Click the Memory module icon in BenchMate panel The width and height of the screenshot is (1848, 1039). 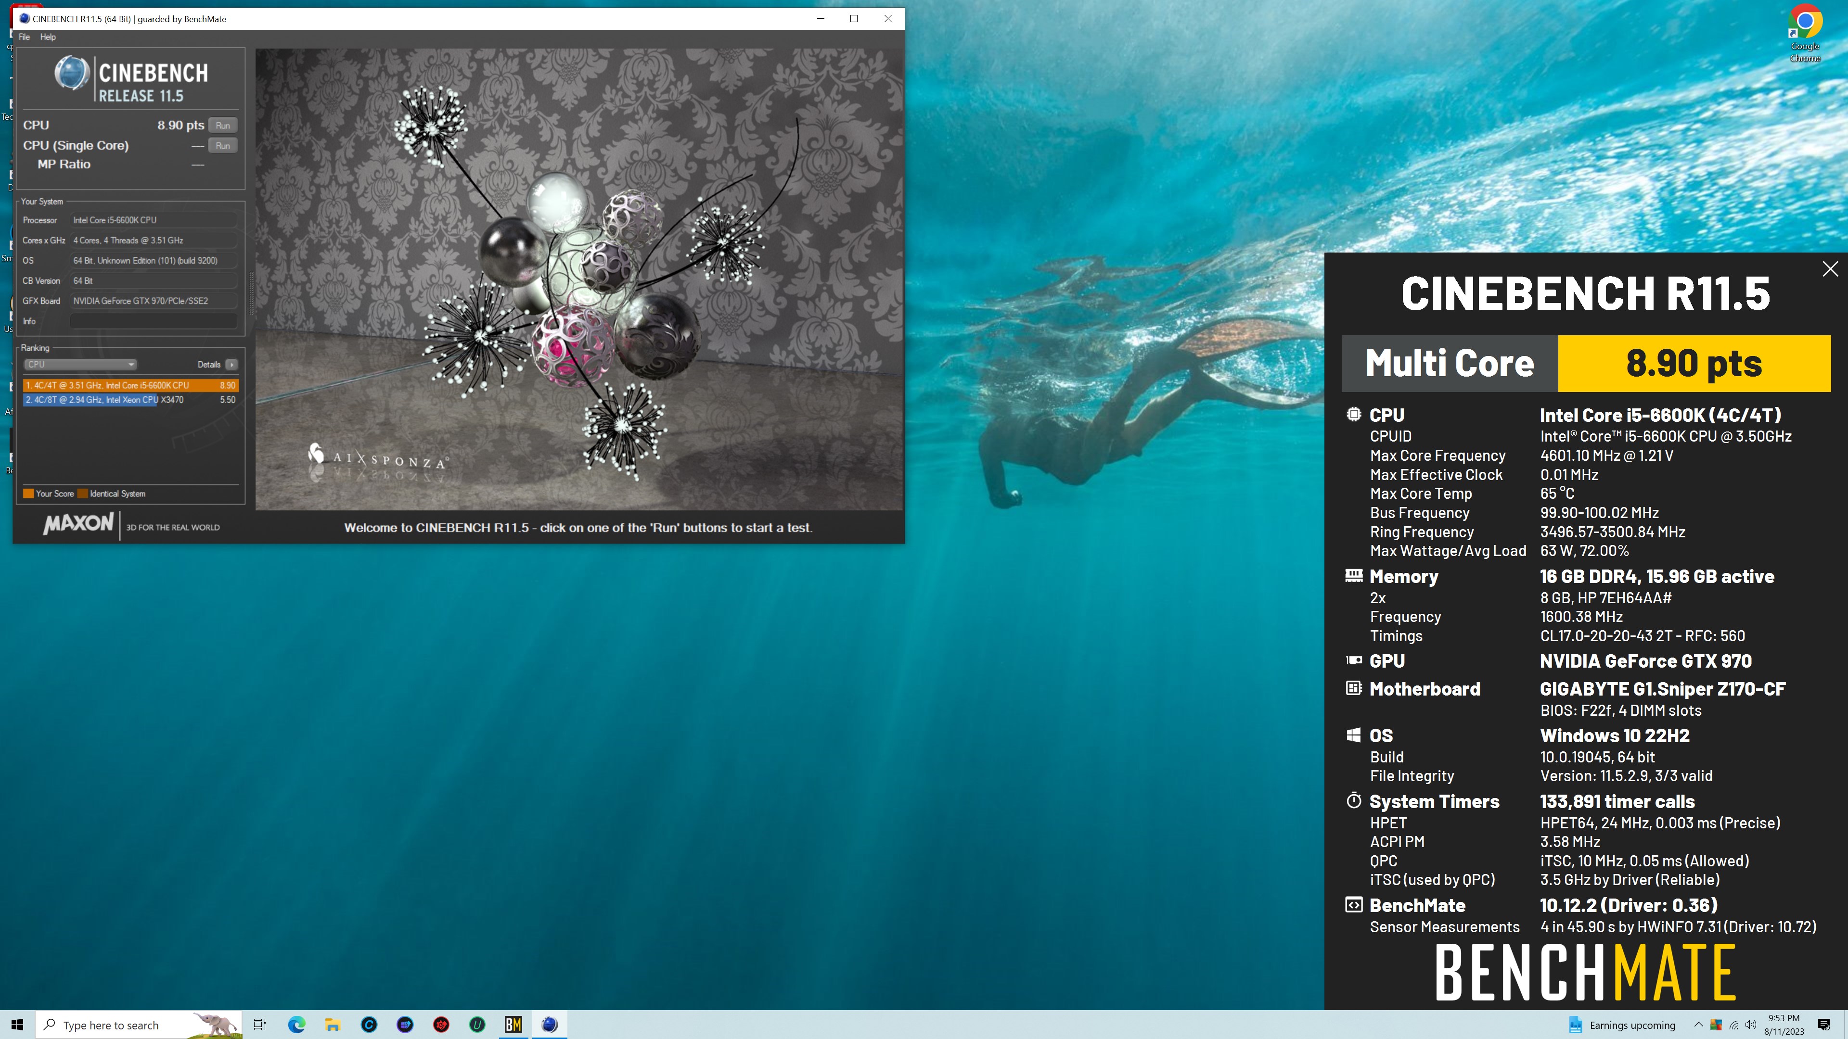click(1354, 575)
